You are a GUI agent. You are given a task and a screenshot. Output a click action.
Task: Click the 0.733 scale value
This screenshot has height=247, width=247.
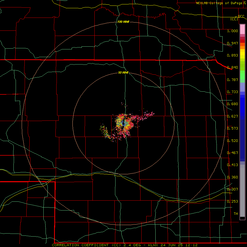pyautogui.click(x=232, y=92)
